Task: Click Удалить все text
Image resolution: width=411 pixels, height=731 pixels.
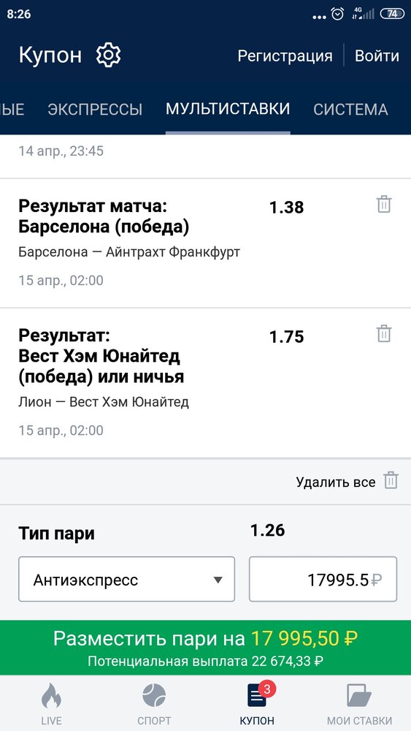Action: tap(336, 482)
